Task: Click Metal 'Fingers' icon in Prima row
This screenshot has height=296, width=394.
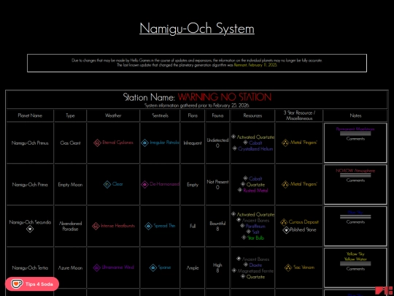Action: [x=285, y=184]
